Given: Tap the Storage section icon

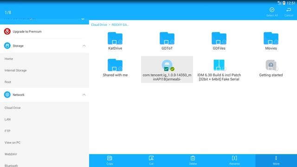Looking at the screenshot, I should coord(7,45).
